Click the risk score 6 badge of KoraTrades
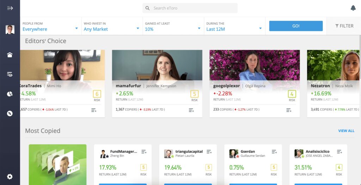 click(x=97, y=94)
